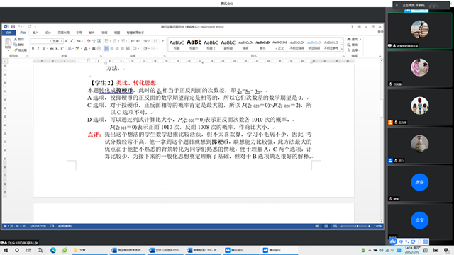The height and width of the screenshot is (255, 454).
Task: Click the Enclose Characters circle icon
Action: pyautogui.click(x=99, y=49)
